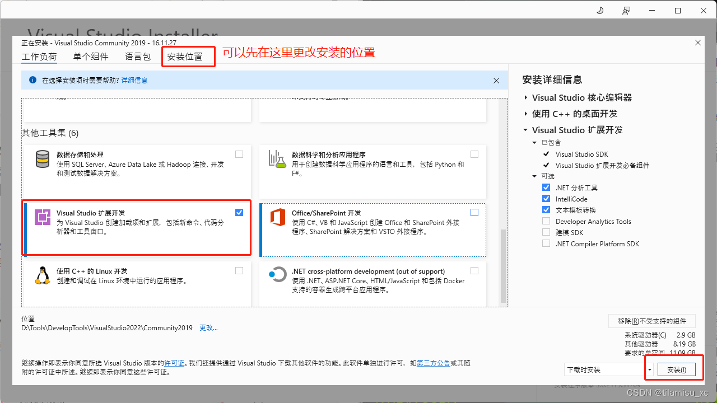Expand 使用 C++ 的桌面开发 details

526,114
